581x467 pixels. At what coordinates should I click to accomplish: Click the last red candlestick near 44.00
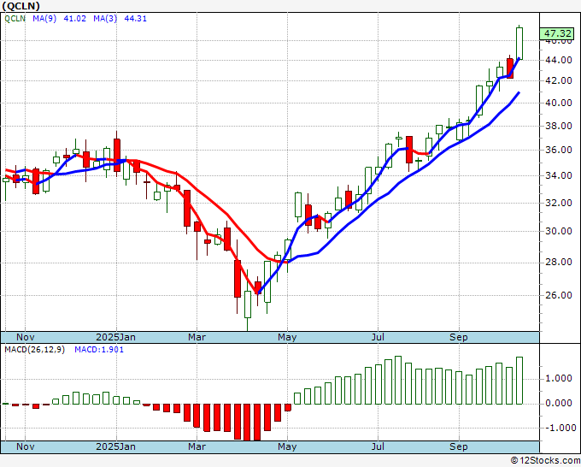pyautogui.click(x=510, y=68)
